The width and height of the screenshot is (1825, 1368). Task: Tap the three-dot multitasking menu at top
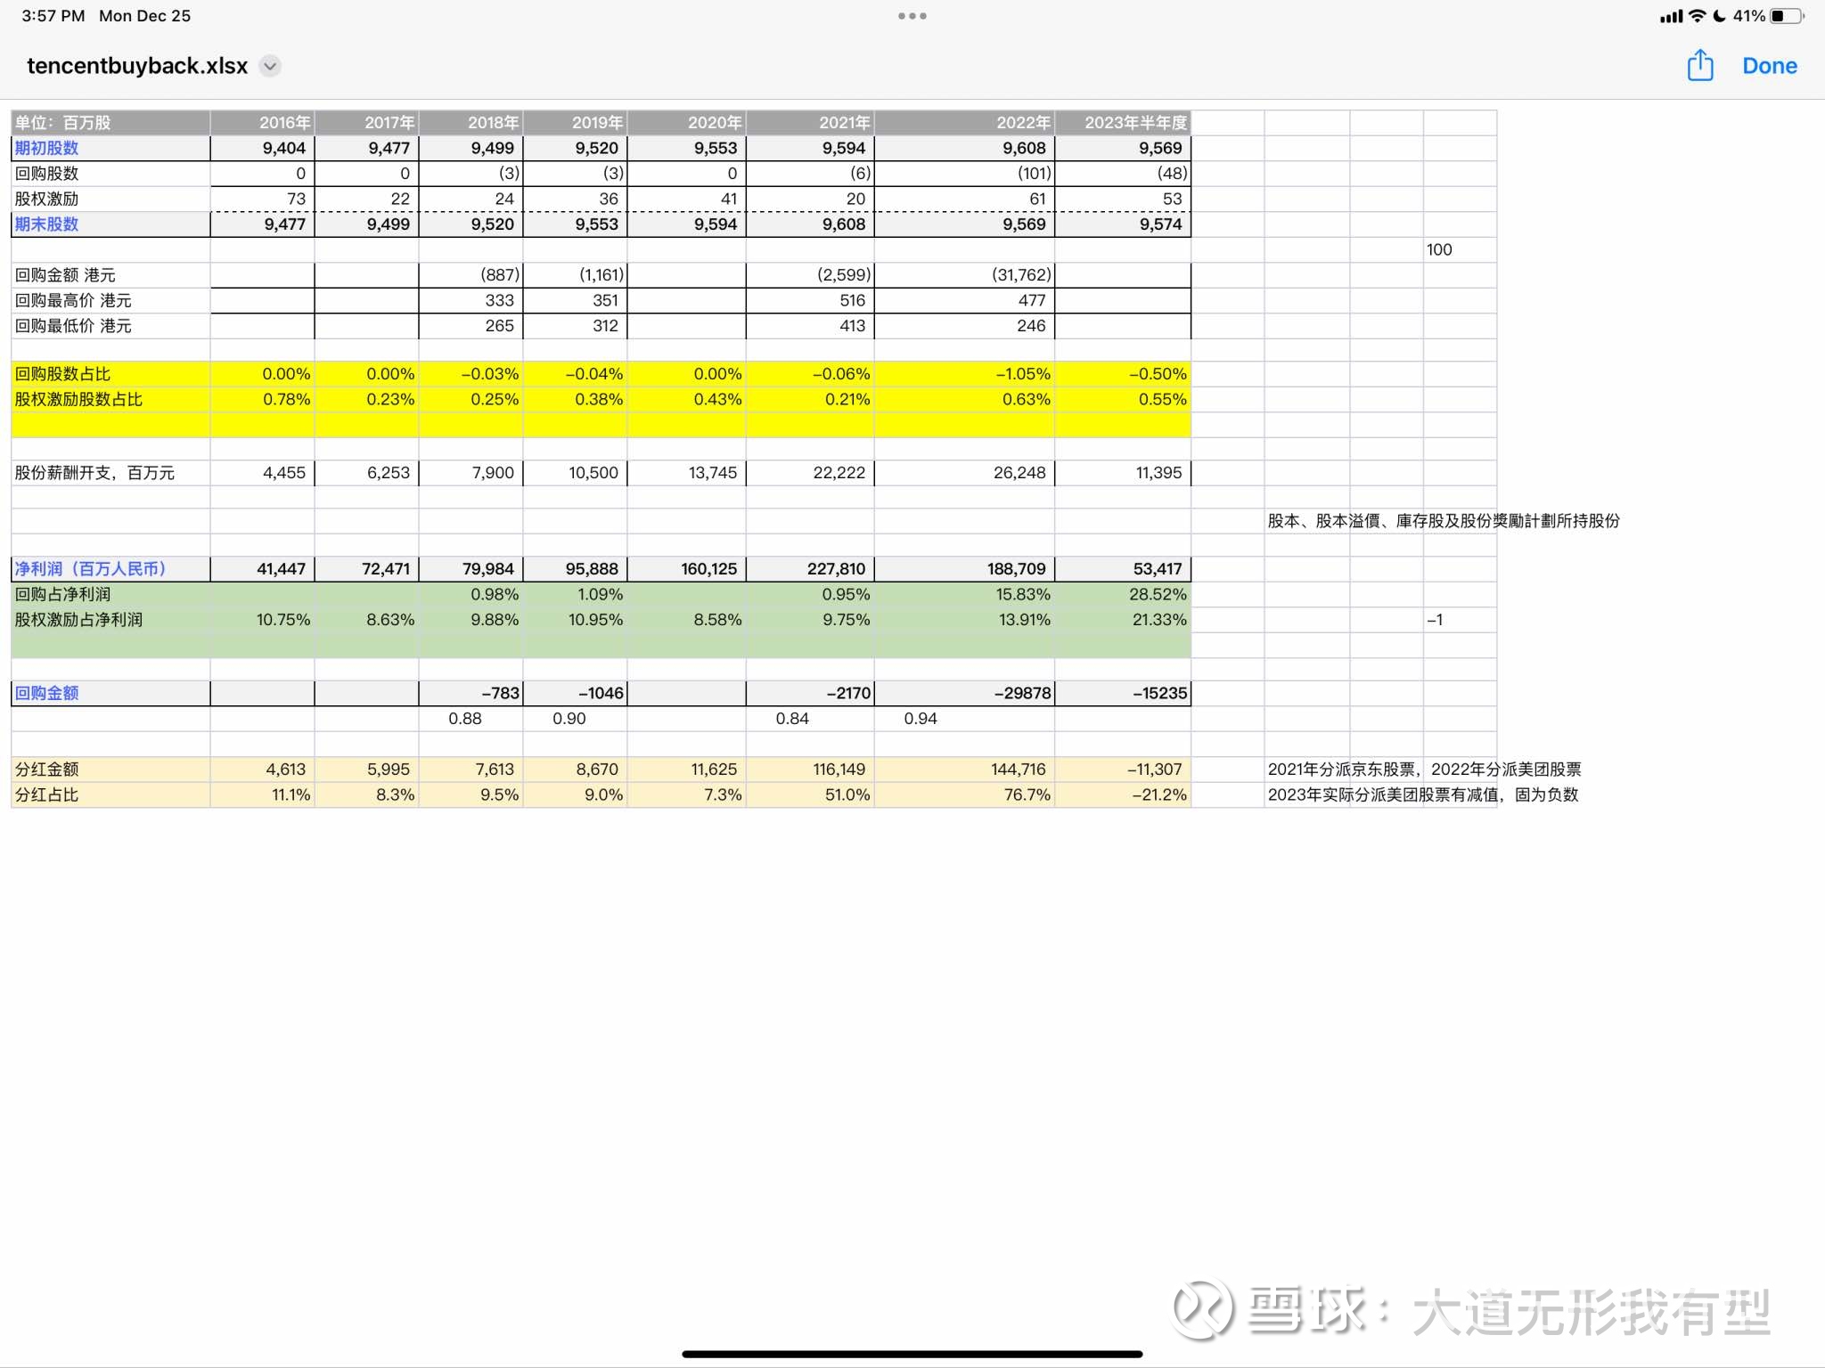[x=912, y=16]
